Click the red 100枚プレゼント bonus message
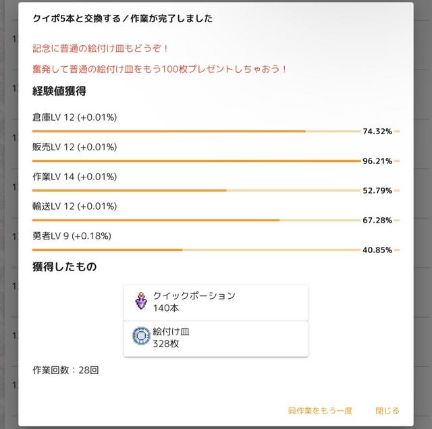This screenshot has width=432, height=429. [x=160, y=69]
